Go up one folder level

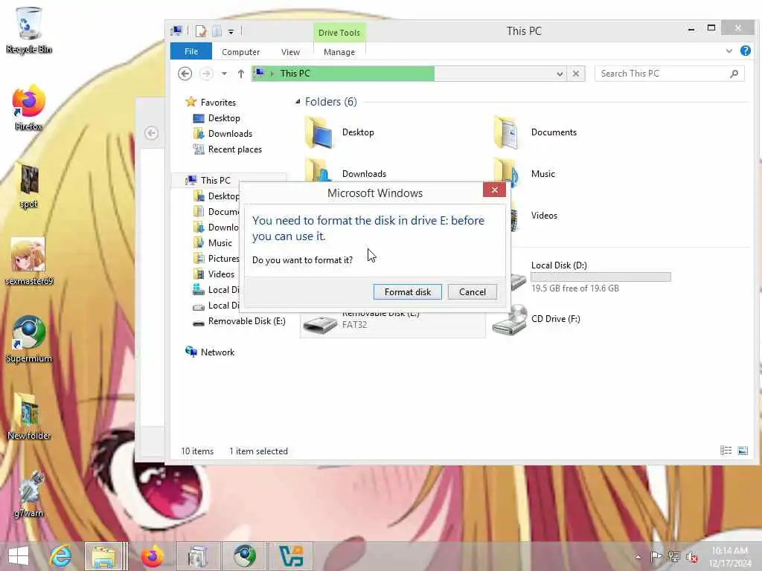[x=240, y=74]
